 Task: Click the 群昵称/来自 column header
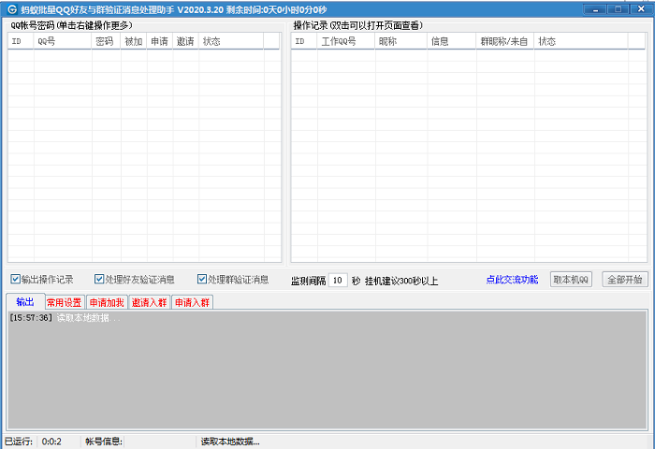click(x=505, y=41)
